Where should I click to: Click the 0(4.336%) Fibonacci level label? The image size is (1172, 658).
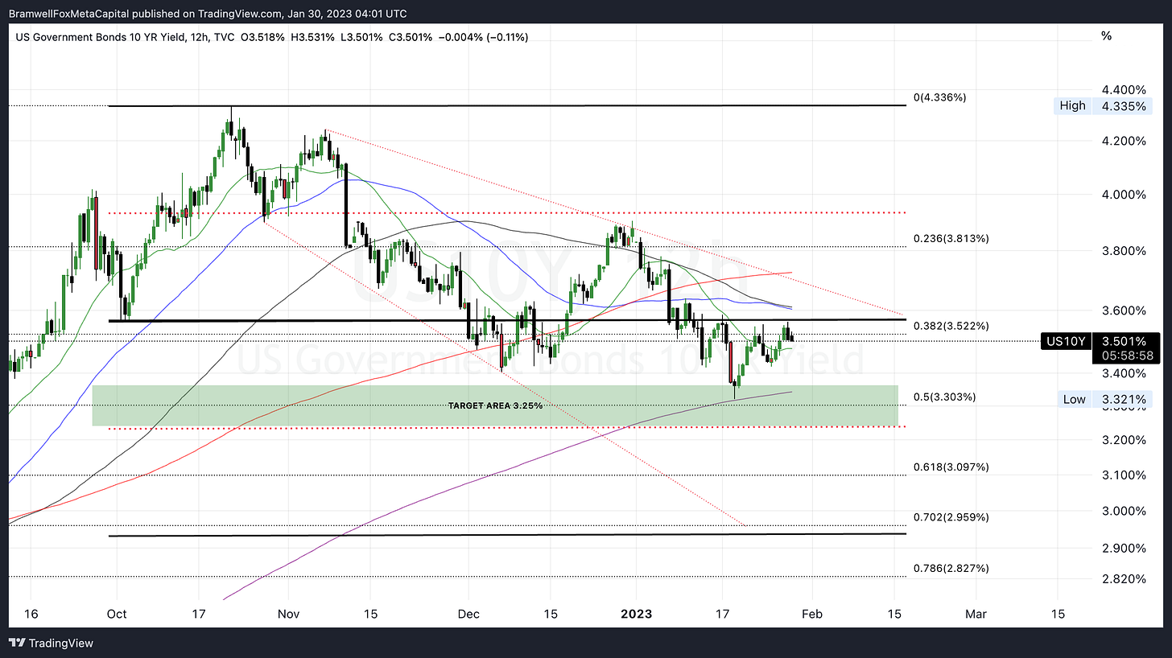[x=939, y=97]
